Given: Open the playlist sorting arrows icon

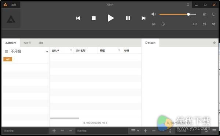Looking at the screenshot, I should (170, 131).
